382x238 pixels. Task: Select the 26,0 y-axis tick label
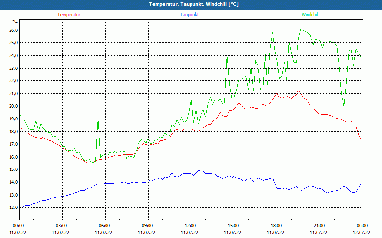click(13, 30)
